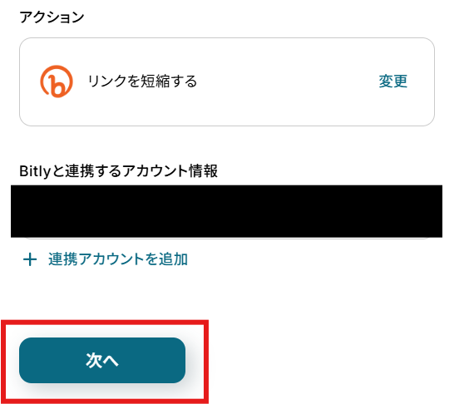469x404 pixels.
Task: Select the リンクを短縮する action text
Action: [x=142, y=81]
